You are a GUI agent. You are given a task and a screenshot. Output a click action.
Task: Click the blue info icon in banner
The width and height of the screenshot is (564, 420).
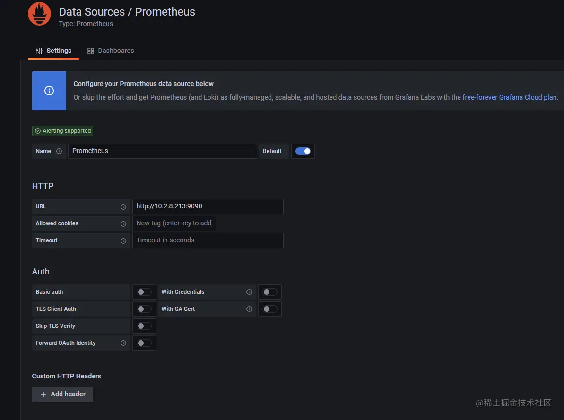point(49,91)
